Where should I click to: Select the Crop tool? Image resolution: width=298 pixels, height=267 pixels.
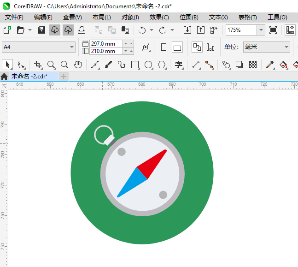coord(38,65)
